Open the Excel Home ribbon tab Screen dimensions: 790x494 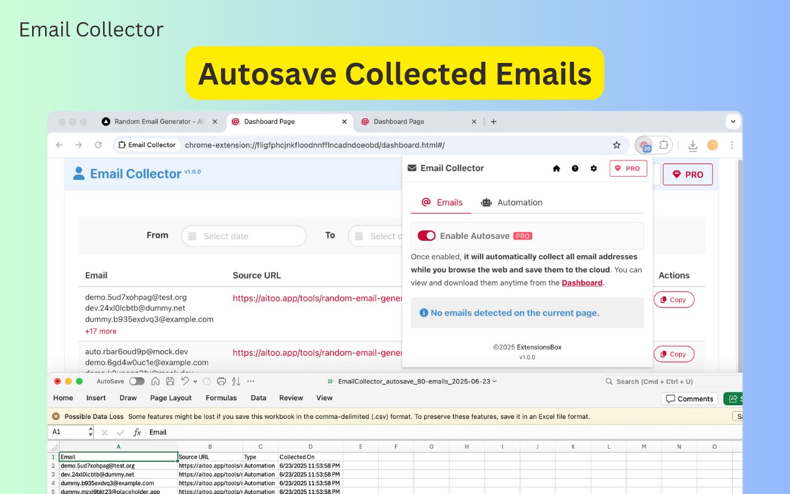pyautogui.click(x=63, y=398)
